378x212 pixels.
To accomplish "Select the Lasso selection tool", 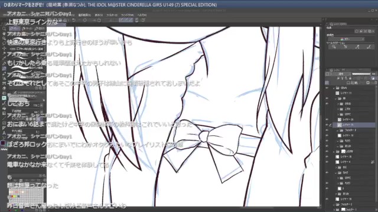I will pos(4,44).
